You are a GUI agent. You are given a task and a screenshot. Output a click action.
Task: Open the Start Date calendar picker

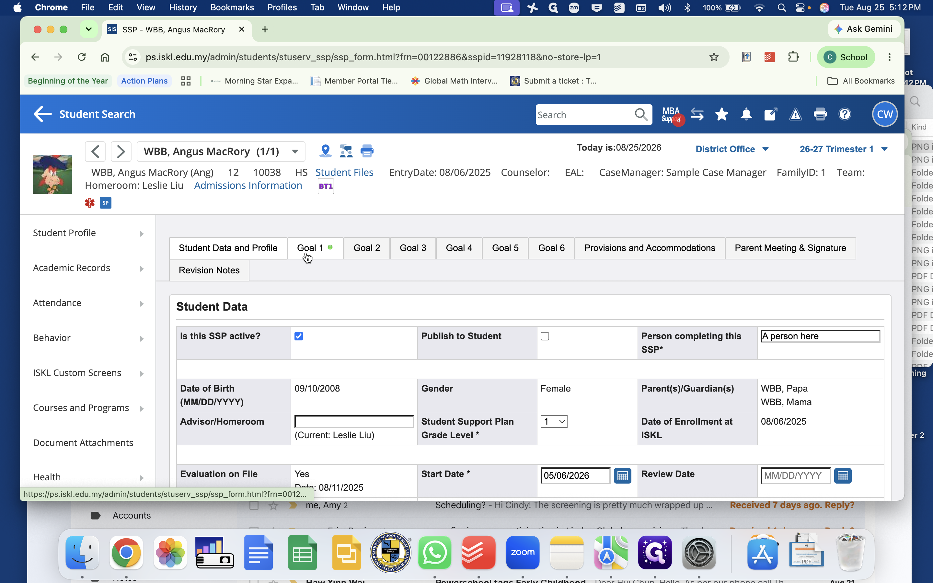622,476
